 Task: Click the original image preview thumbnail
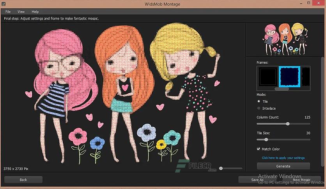pos(285,39)
